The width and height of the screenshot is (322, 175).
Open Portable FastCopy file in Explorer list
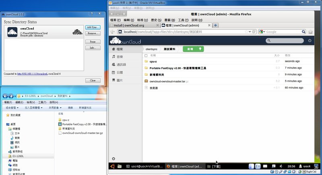83,124
